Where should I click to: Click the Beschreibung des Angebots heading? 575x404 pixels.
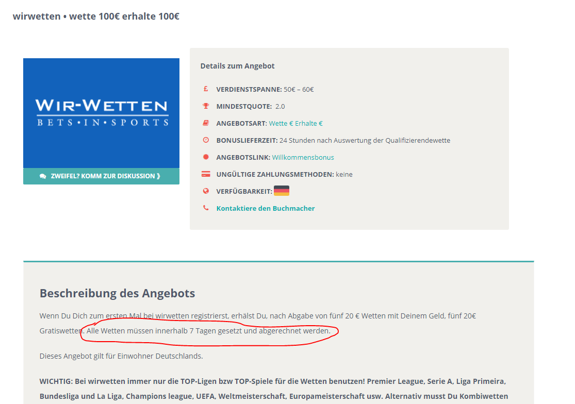tap(118, 293)
